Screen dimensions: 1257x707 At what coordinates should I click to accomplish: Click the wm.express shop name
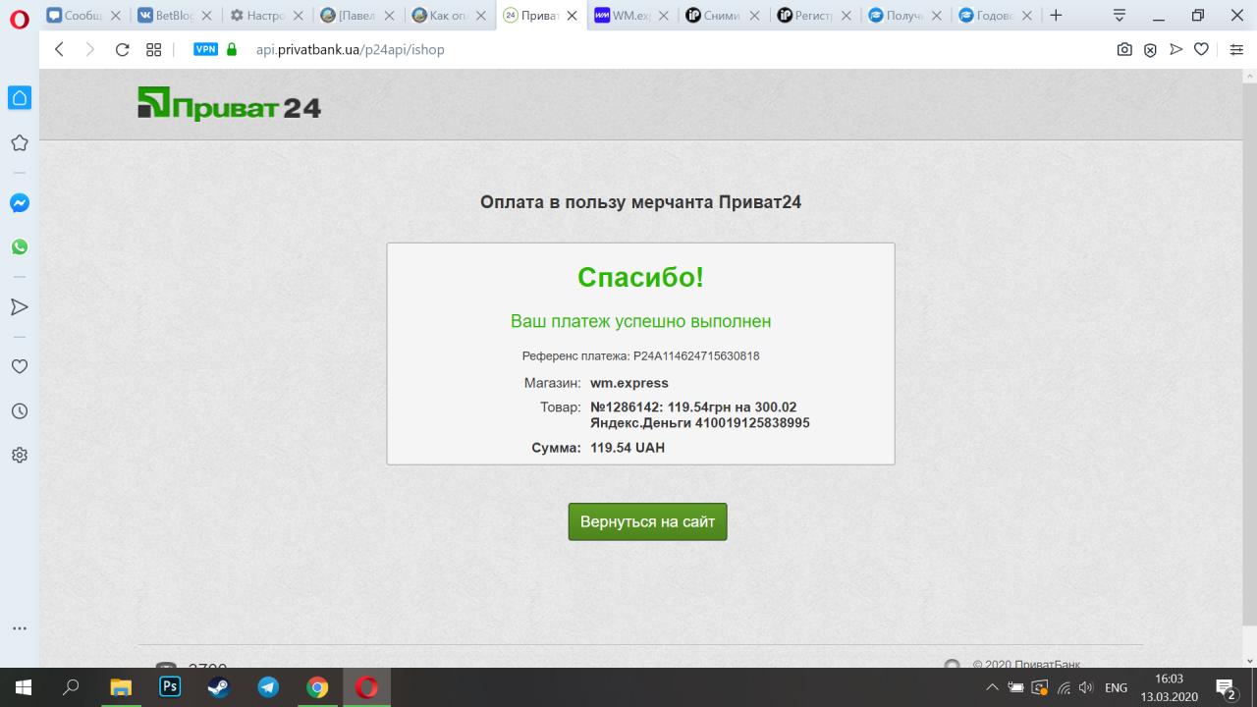(x=629, y=383)
